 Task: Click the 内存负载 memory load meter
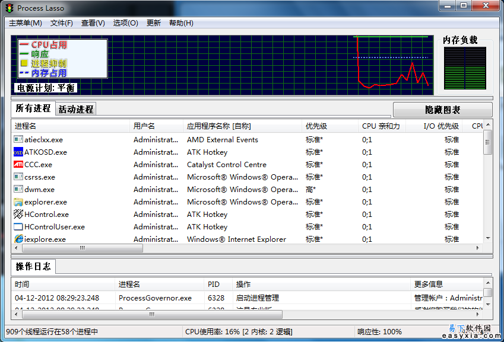pyautogui.click(x=465, y=68)
